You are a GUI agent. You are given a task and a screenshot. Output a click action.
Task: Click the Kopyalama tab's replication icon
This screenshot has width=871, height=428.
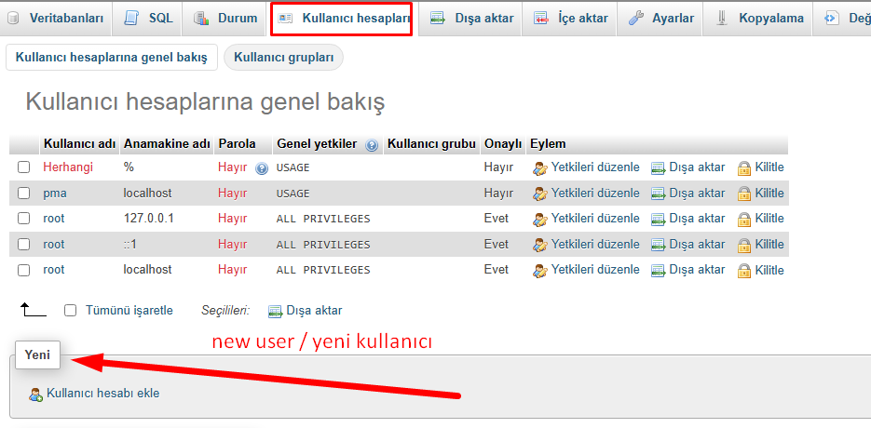[x=722, y=19]
